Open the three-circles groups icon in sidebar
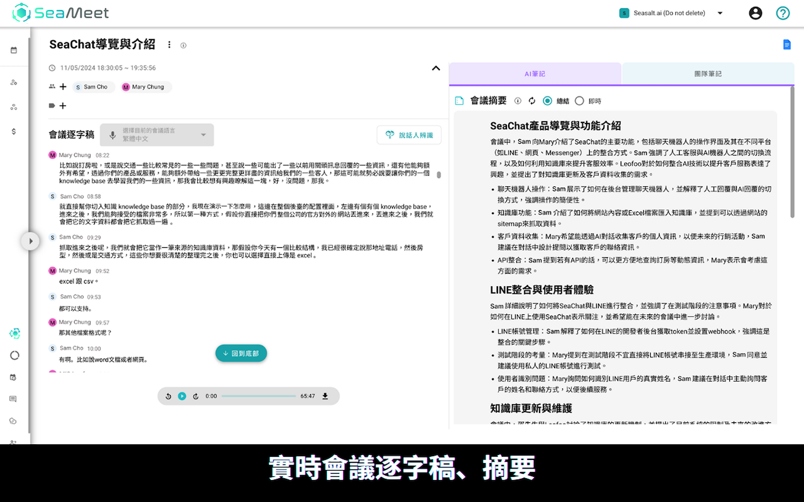The height and width of the screenshot is (502, 804). pos(14,107)
